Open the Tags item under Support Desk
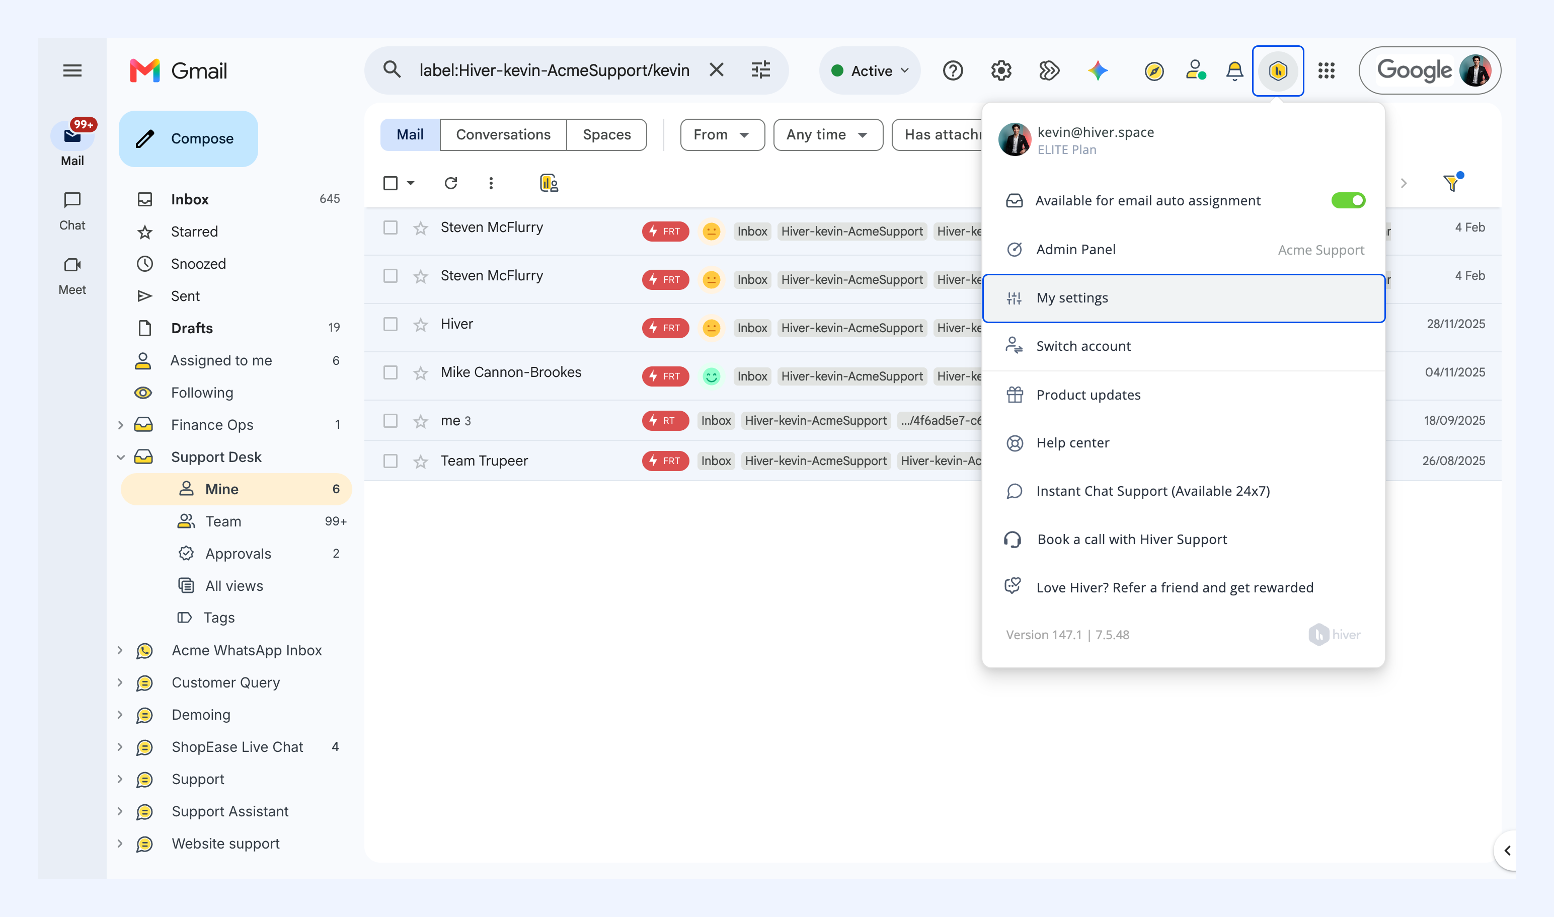The width and height of the screenshot is (1554, 917). point(236,618)
